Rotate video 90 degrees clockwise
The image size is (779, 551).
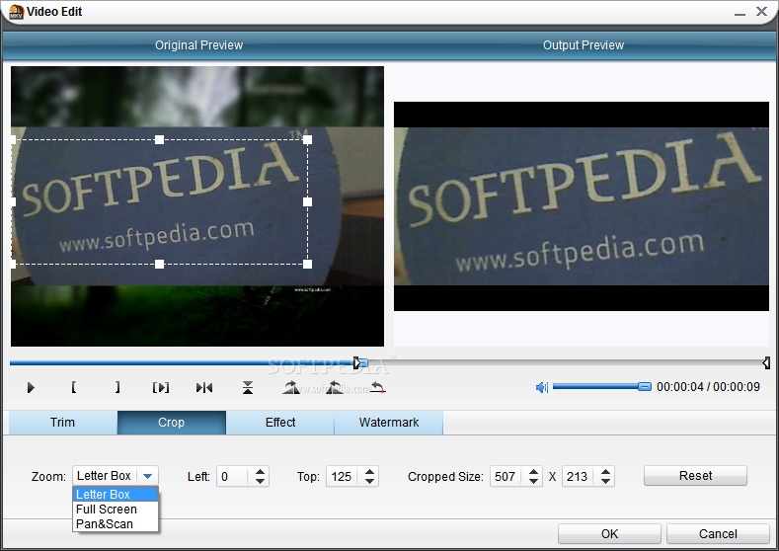click(x=291, y=387)
